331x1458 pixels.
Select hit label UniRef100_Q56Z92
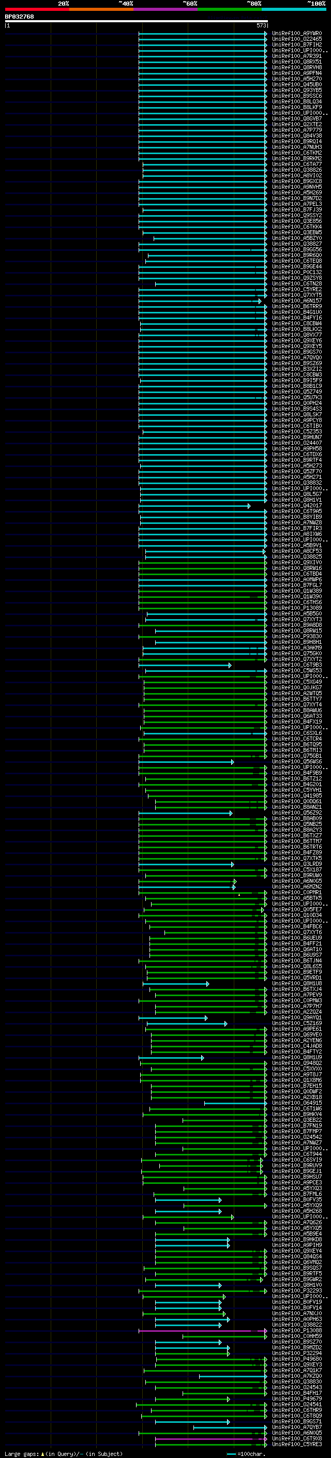coord(296,813)
